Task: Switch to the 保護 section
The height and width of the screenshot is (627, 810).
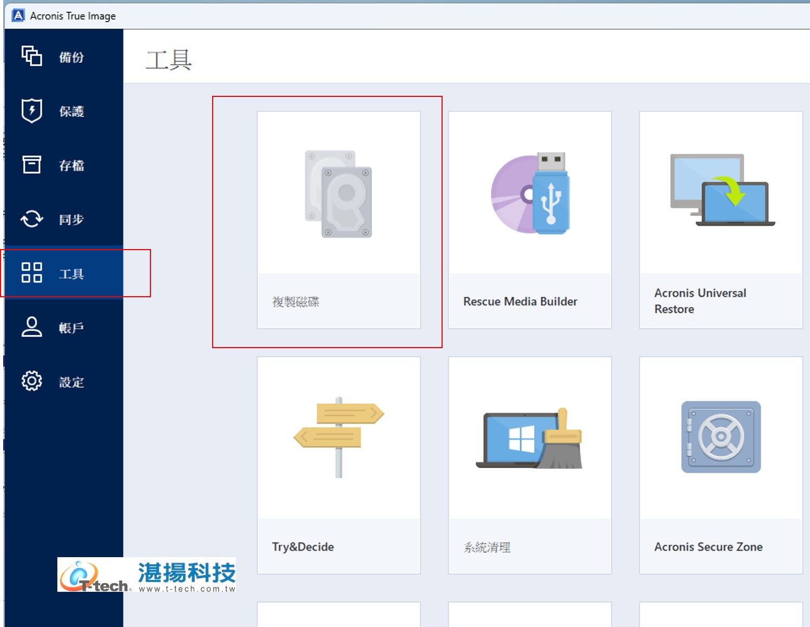Action: pyautogui.click(x=71, y=112)
